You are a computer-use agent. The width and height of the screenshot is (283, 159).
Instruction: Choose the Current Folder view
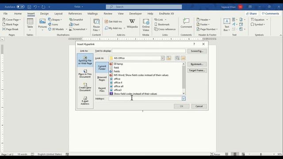102,68
